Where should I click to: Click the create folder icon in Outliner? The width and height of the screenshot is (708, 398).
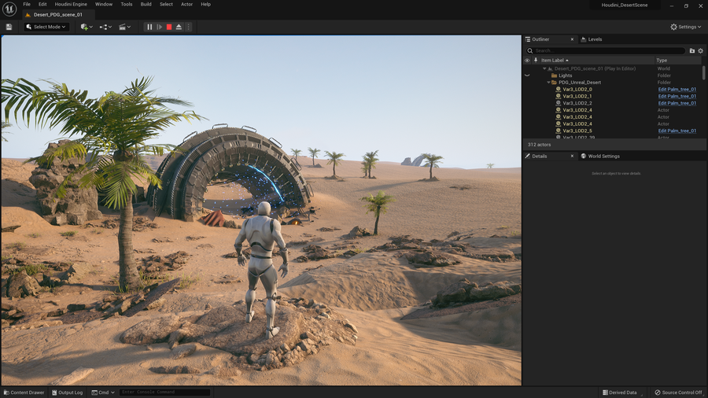[692, 50]
